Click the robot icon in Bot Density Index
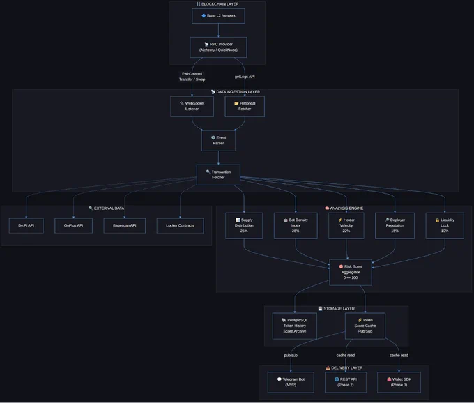 coord(286,220)
